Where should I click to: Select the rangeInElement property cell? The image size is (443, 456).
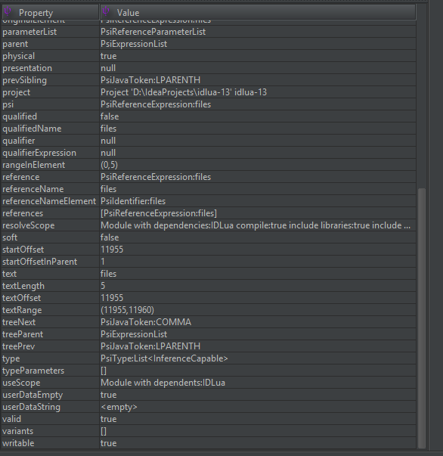click(x=50, y=165)
